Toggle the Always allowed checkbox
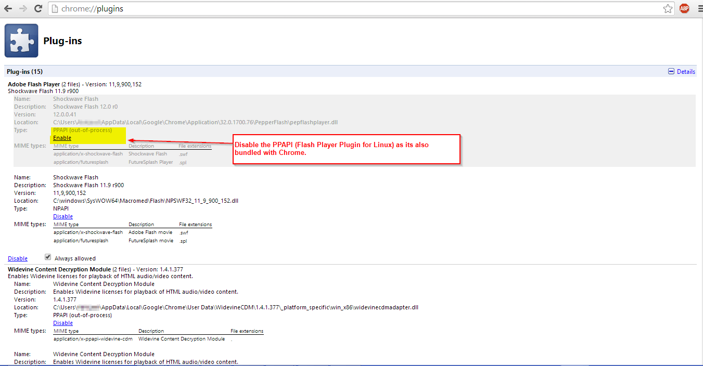The image size is (703, 366). click(48, 257)
